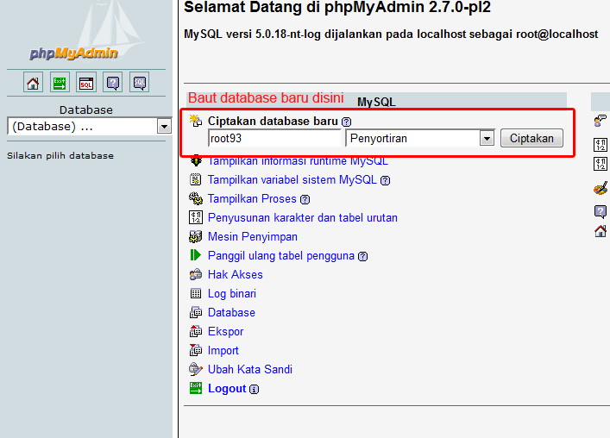
Task: Open Tampilkan variabel sistem MySQL link
Action: (292, 180)
